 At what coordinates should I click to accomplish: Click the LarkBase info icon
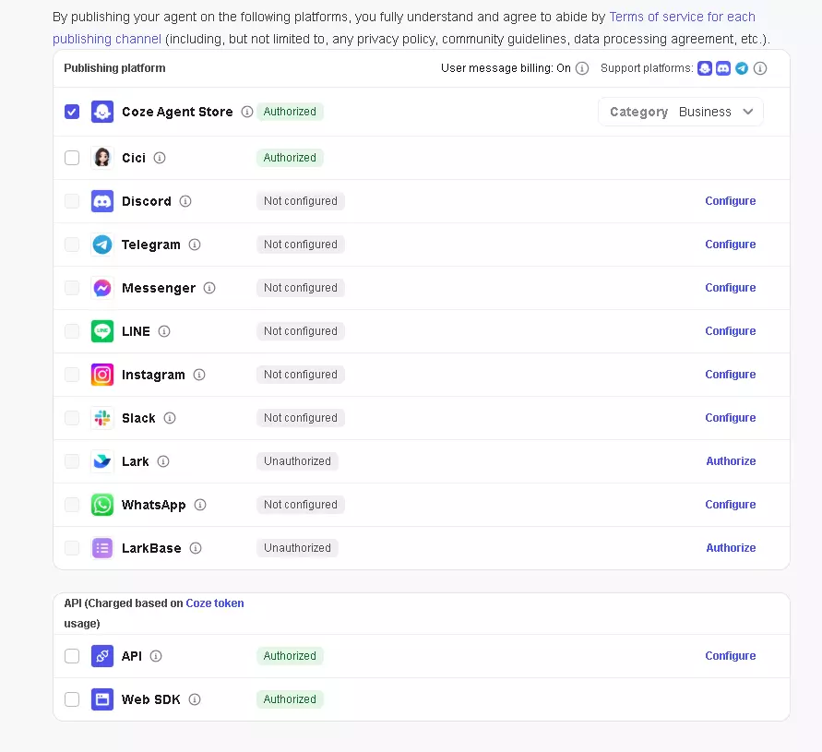196,548
